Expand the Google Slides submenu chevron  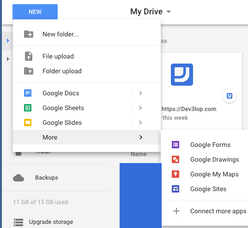pyautogui.click(x=140, y=123)
